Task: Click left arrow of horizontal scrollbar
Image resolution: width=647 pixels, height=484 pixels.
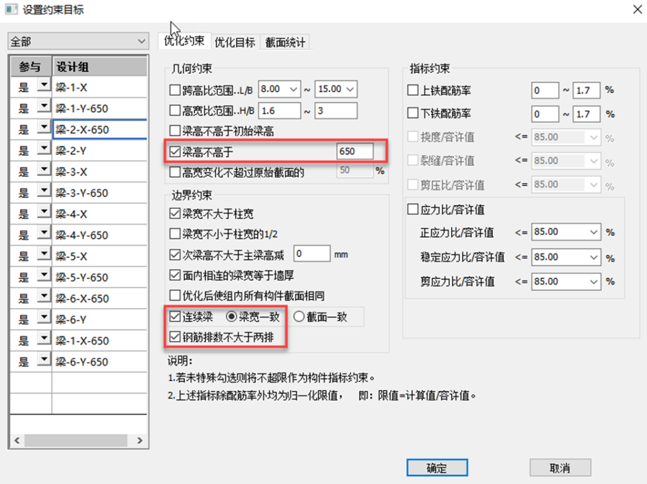Action: 17,440
